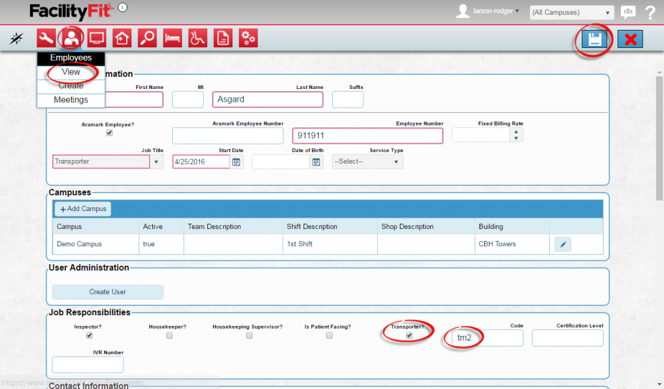
Task: Click the house facility icon
Action: 122,39
